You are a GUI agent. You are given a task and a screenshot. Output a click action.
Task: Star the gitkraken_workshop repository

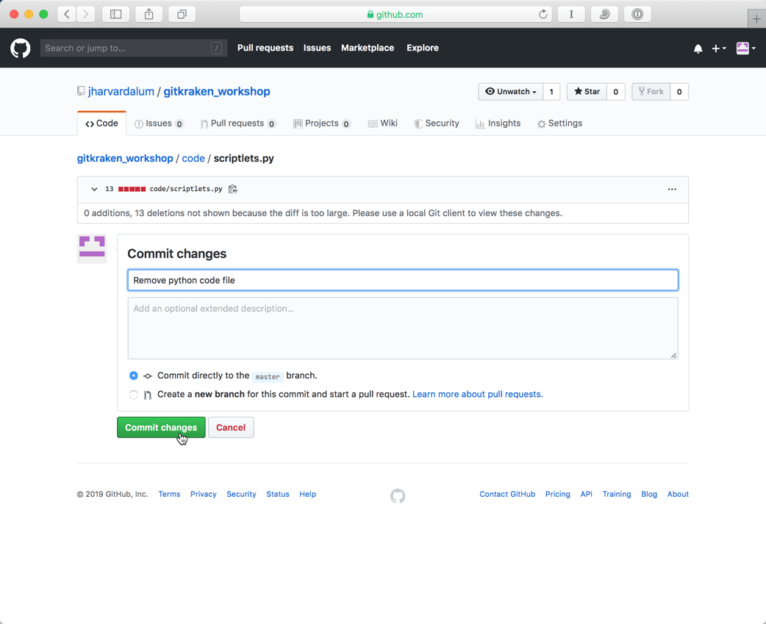click(x=586, y=91)
